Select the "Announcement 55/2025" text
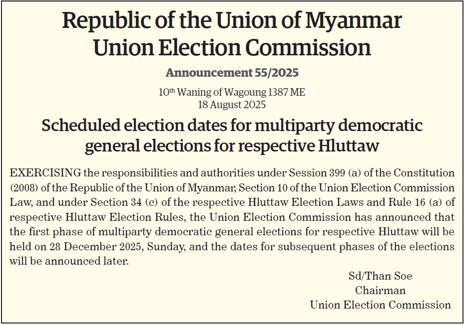465x325 pixels. pos(232,73)
